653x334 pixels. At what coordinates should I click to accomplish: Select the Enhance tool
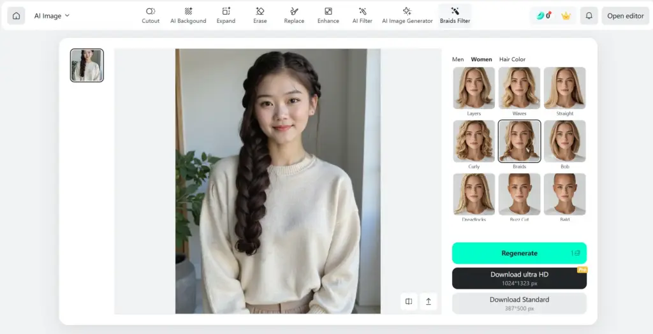point(328,16)
